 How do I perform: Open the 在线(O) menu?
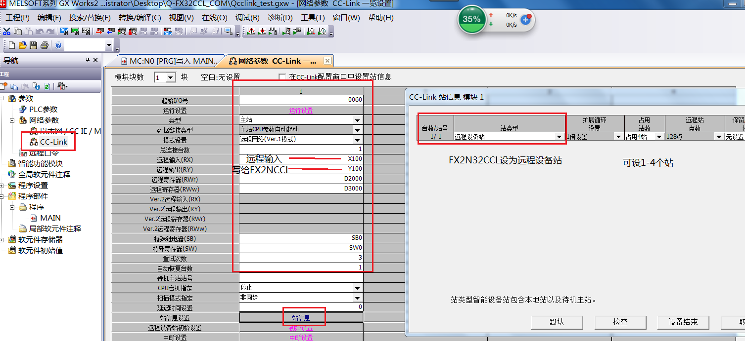pos(214,18)
